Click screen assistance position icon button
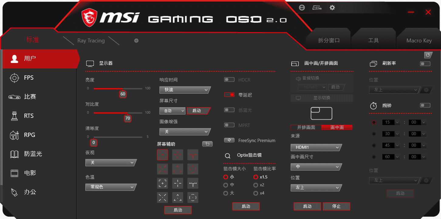 (207, 144)
